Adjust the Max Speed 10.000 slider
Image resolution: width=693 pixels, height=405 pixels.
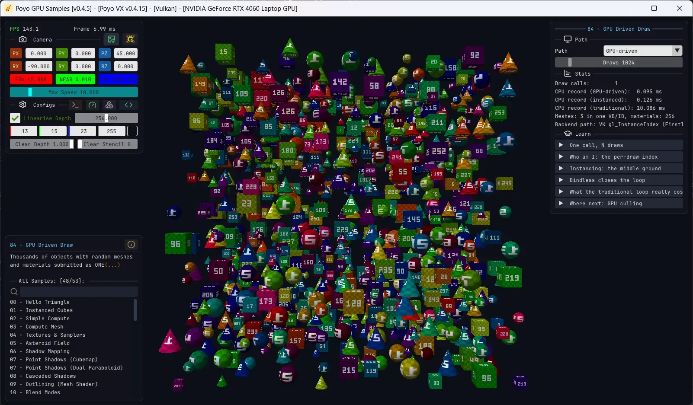[x=74, y=92]
